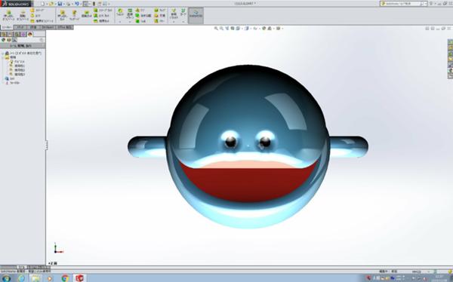The width and height of the screenshot is (453, 282).
Task: Save document with the floppy disk icon
Action: pyautogui.click(x=60, y=4)
